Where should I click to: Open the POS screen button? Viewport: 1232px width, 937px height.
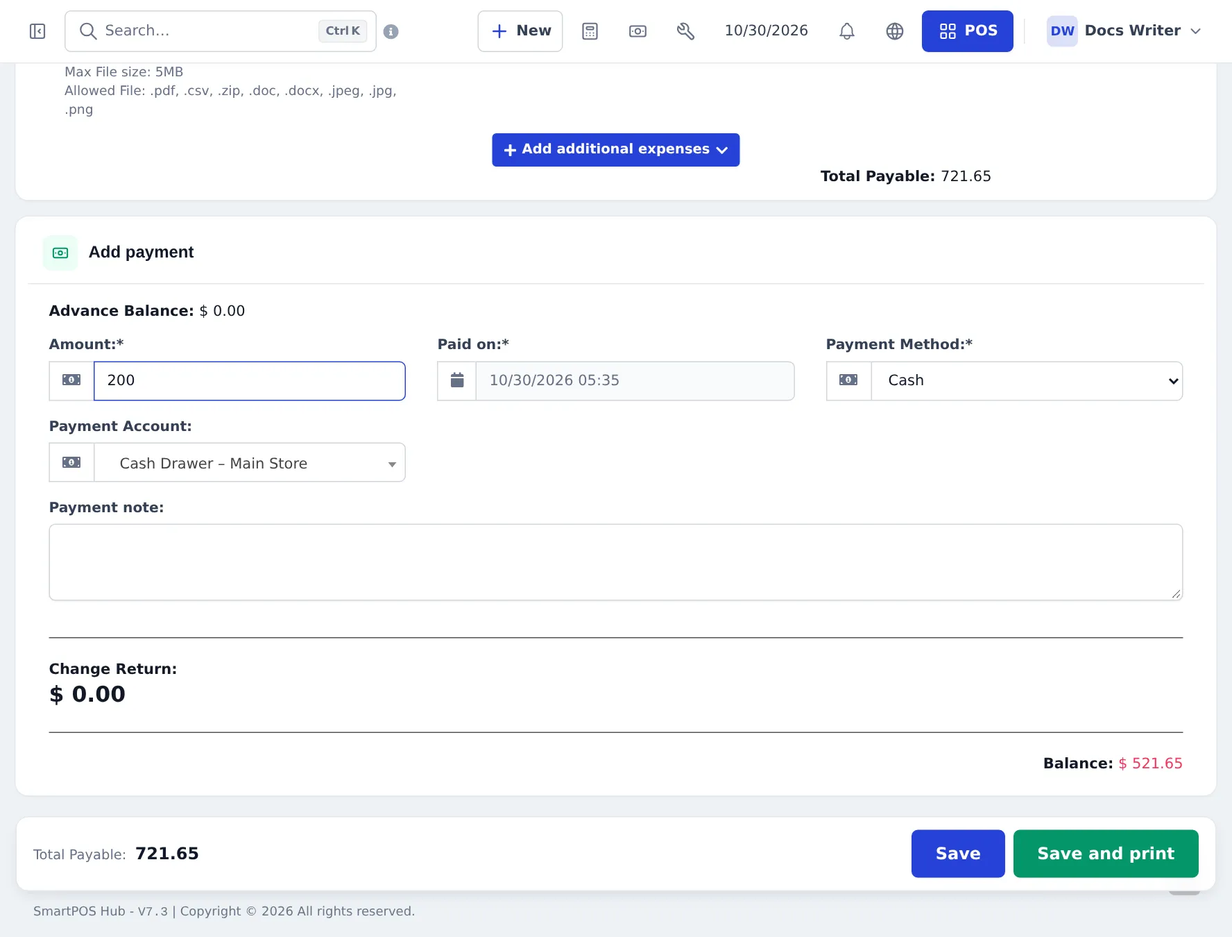[x=967, y=31]
